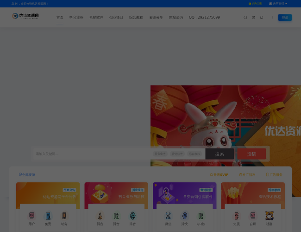The image size is (301, 232).
Task: Click the blue 登录 button
Action: [x=285, y=18]
